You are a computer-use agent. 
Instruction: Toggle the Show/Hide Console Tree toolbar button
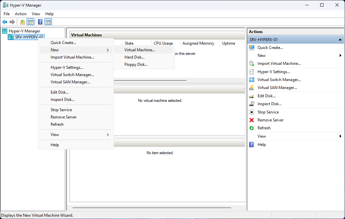[x=30, y=22]
